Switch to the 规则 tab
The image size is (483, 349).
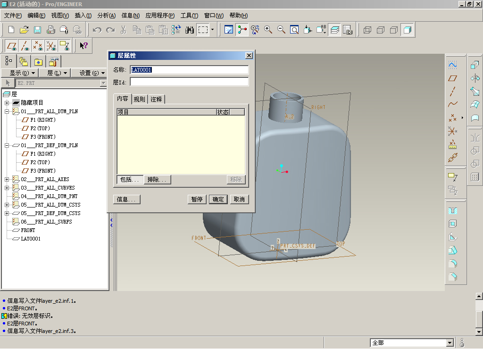(139, 99)
